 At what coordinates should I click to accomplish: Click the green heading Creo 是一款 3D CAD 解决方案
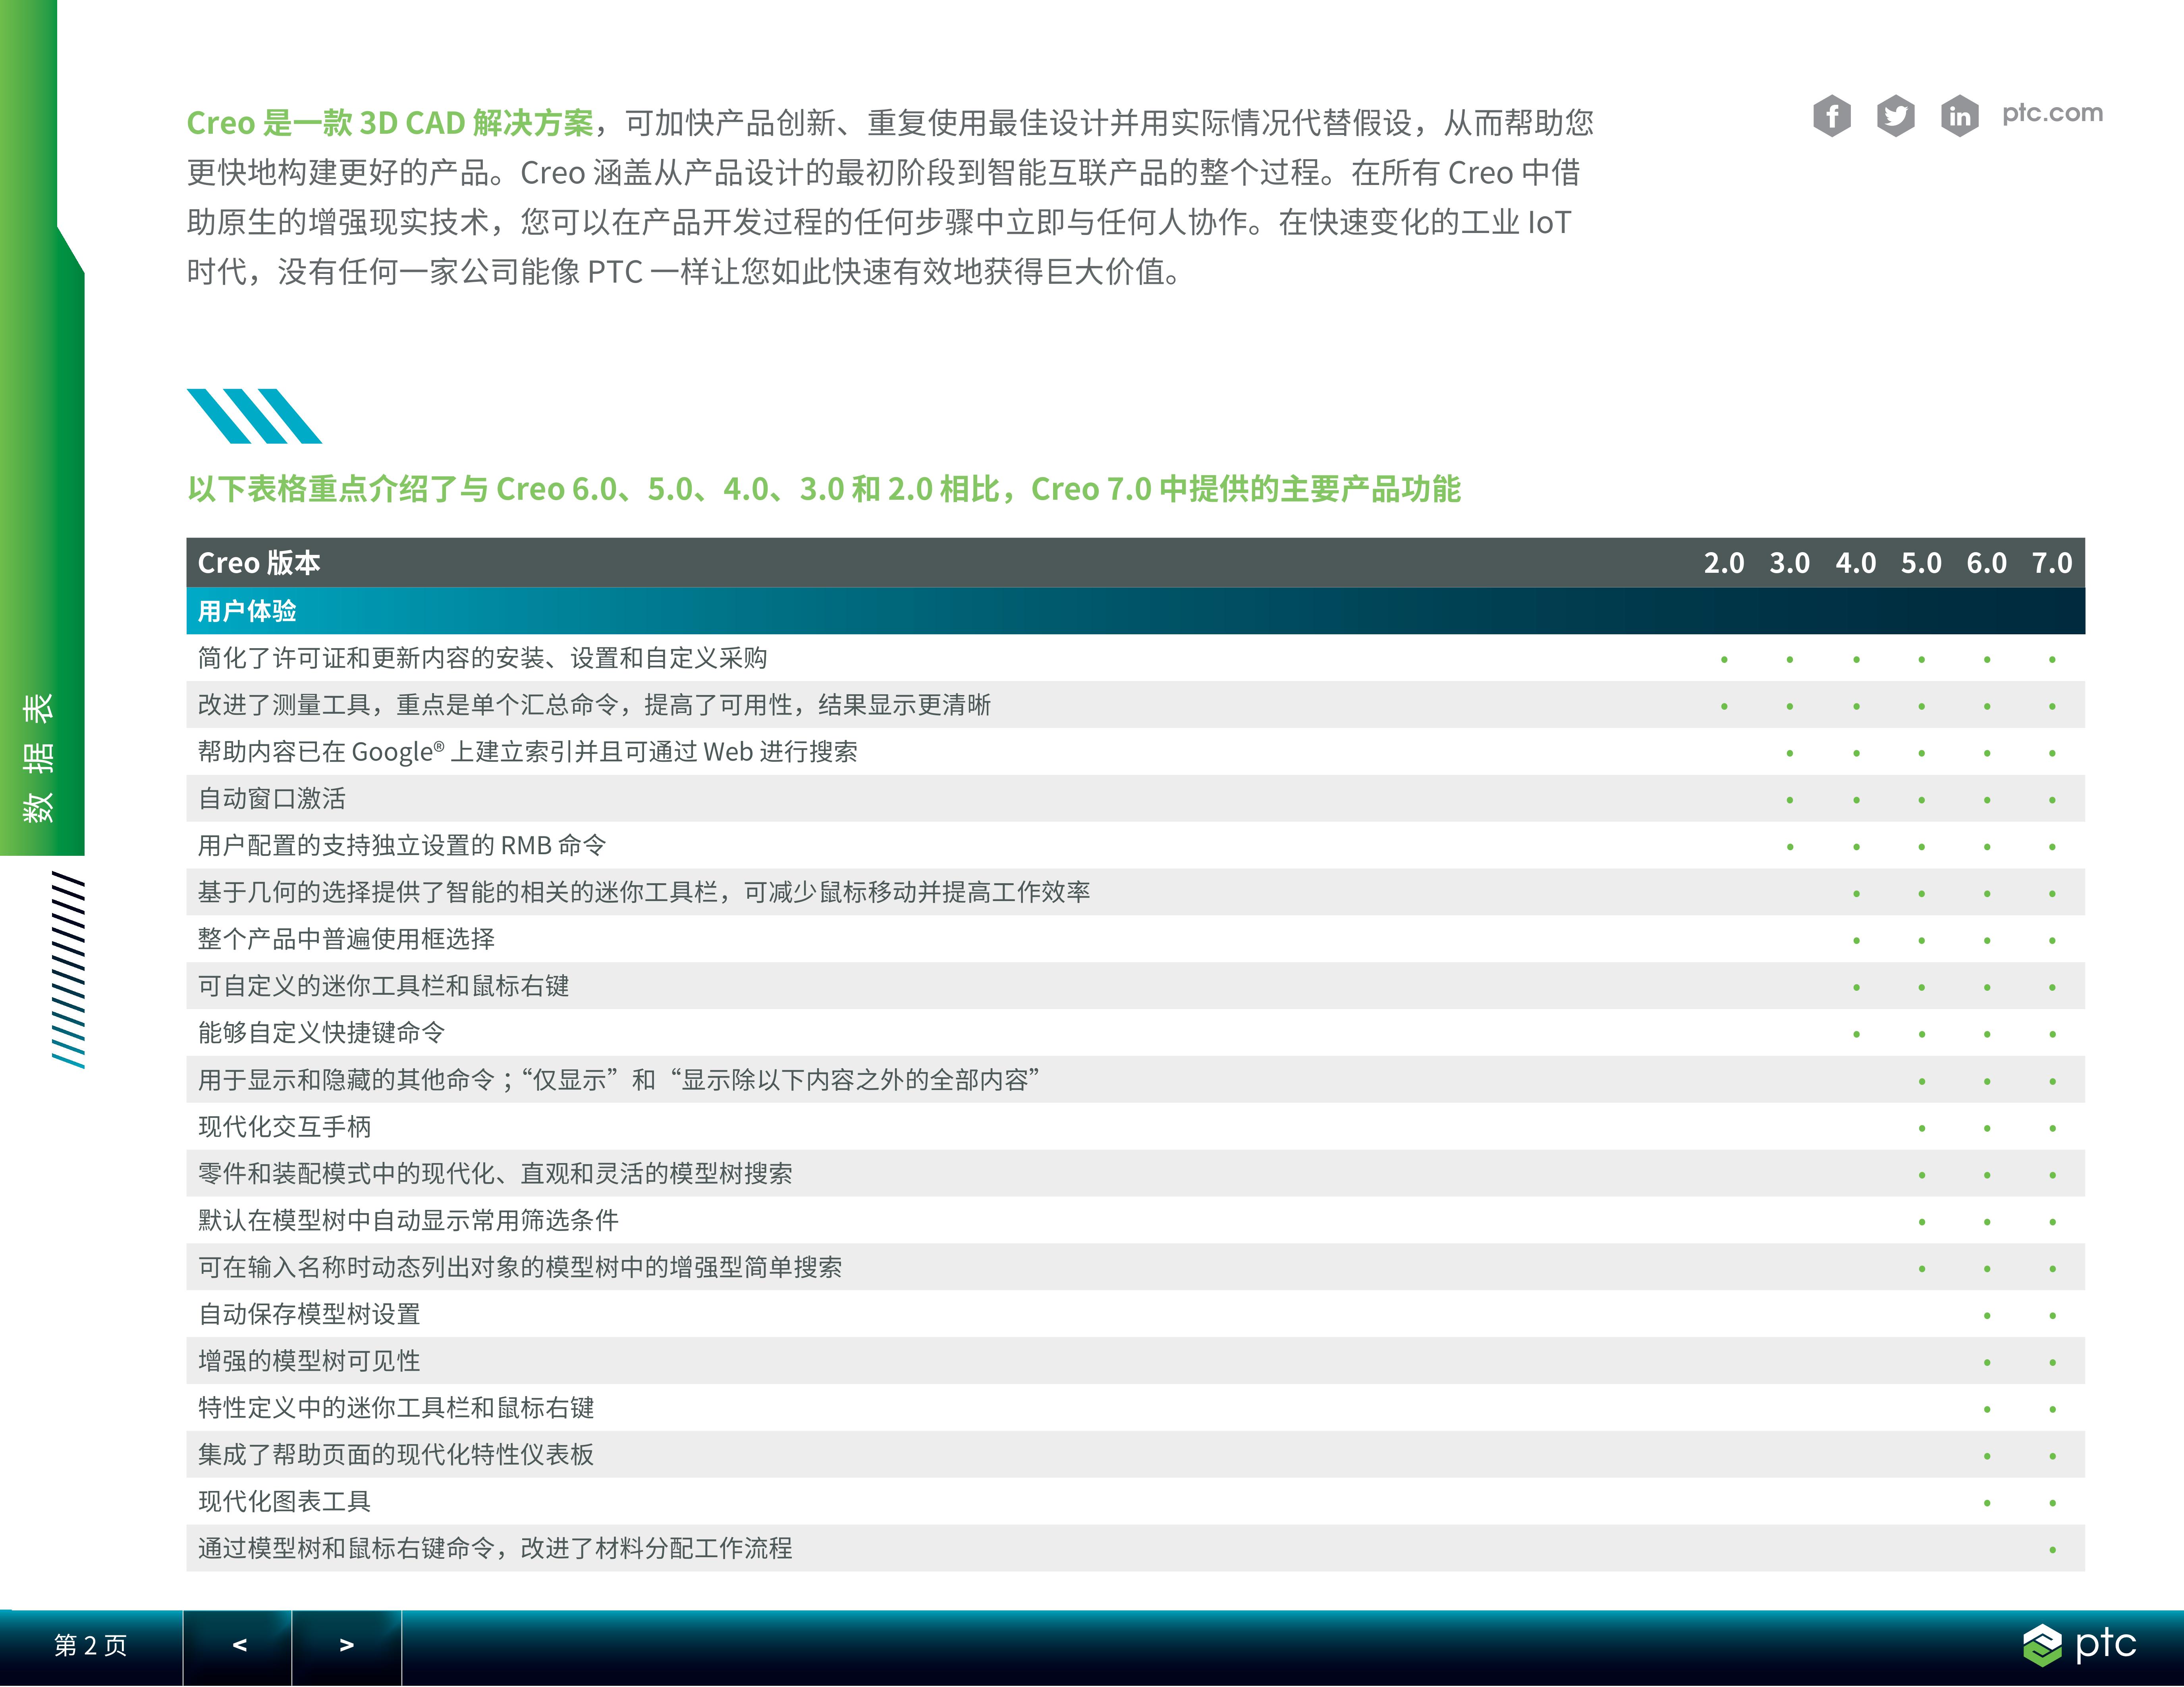tap(390, 123)
